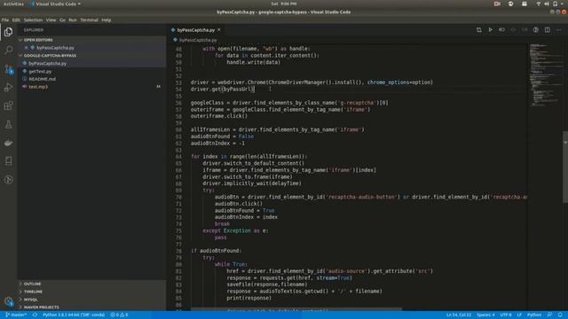Click the feedback icon in status bar
568x319 pixels.
click(549, 315)
